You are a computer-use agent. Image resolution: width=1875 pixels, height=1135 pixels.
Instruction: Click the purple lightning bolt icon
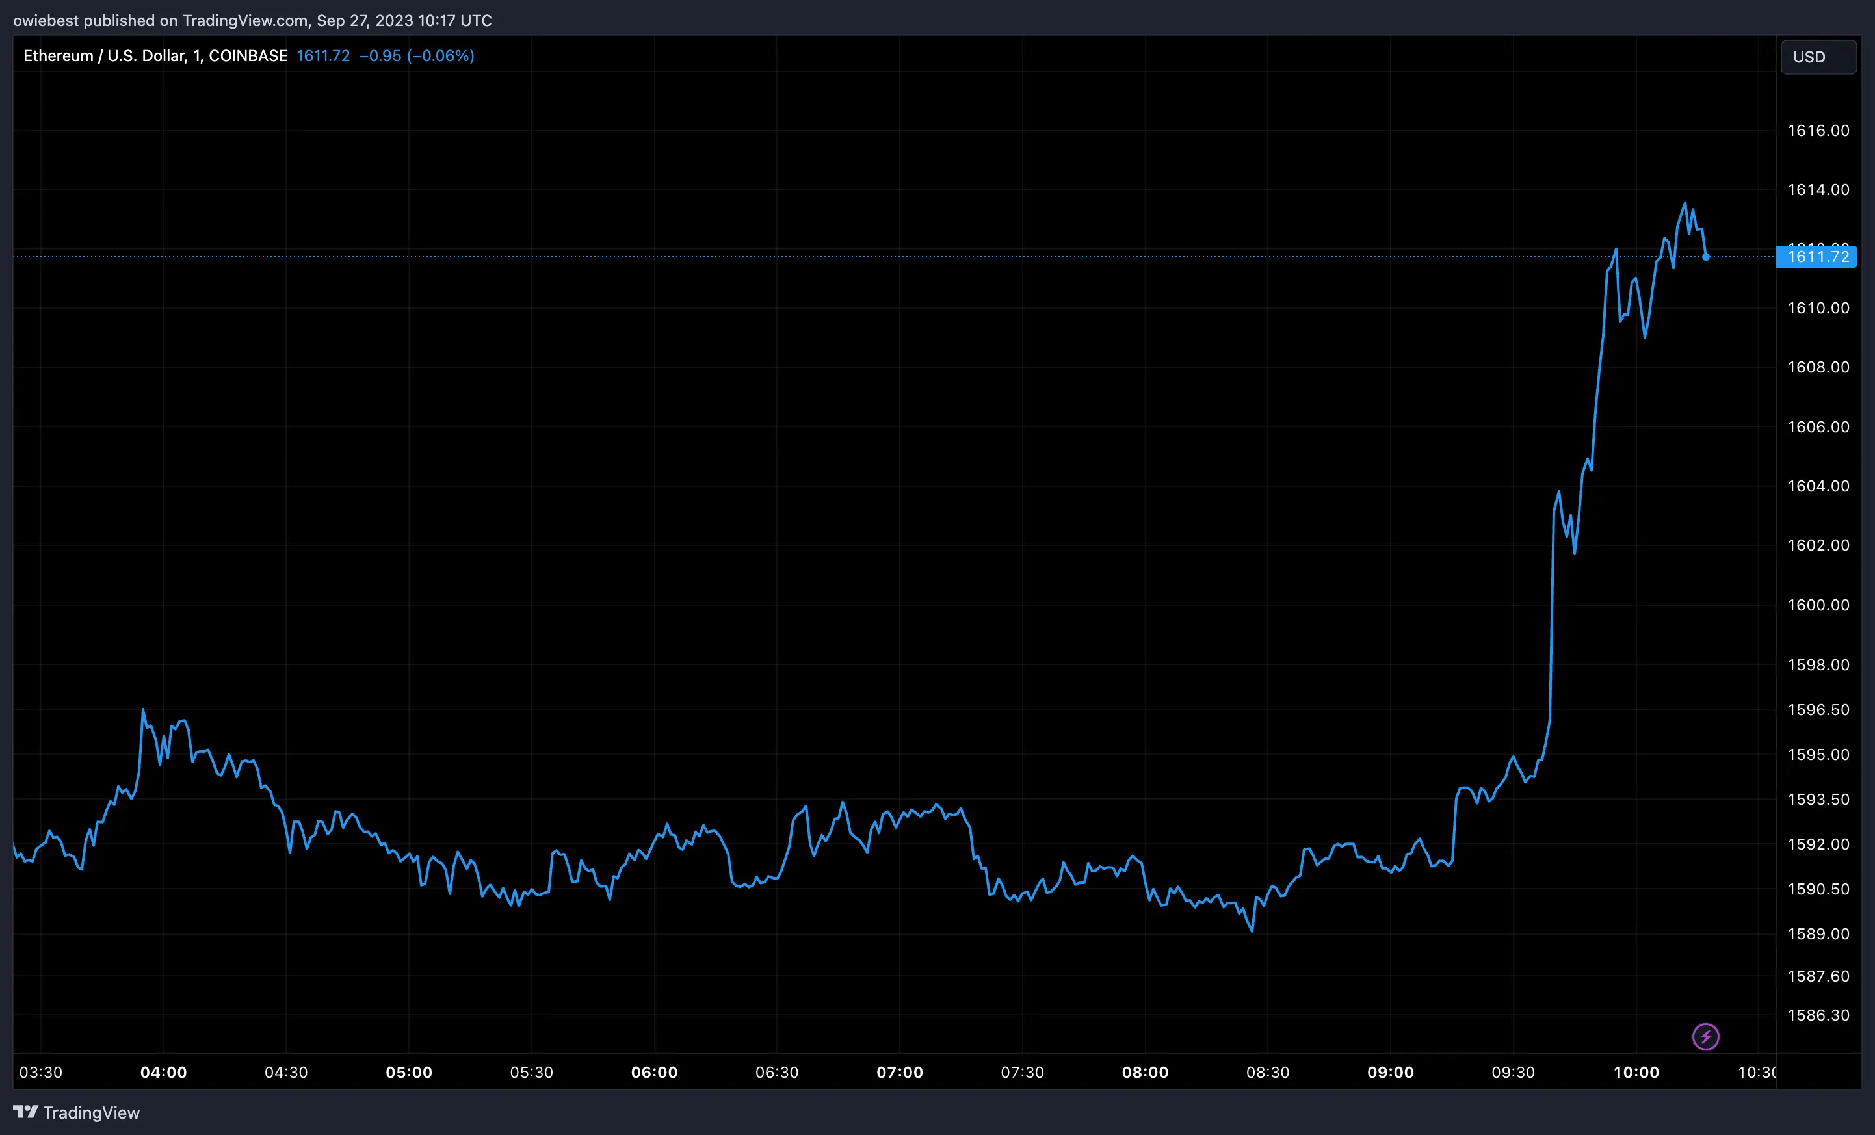pos(1706,1036)
